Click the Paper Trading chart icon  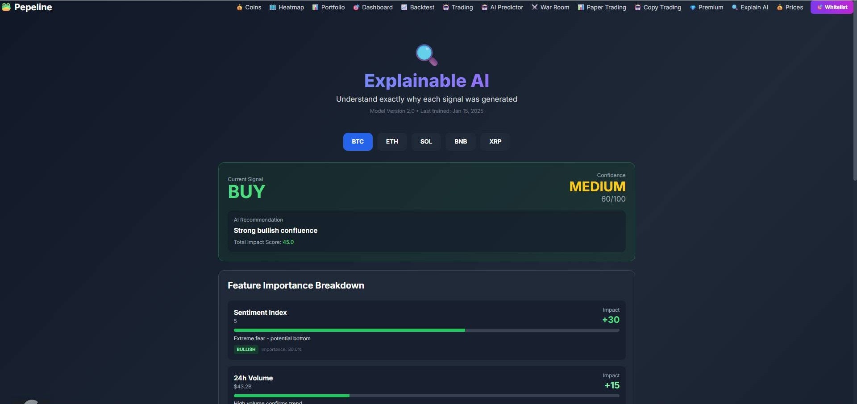[x=581, y=8]
